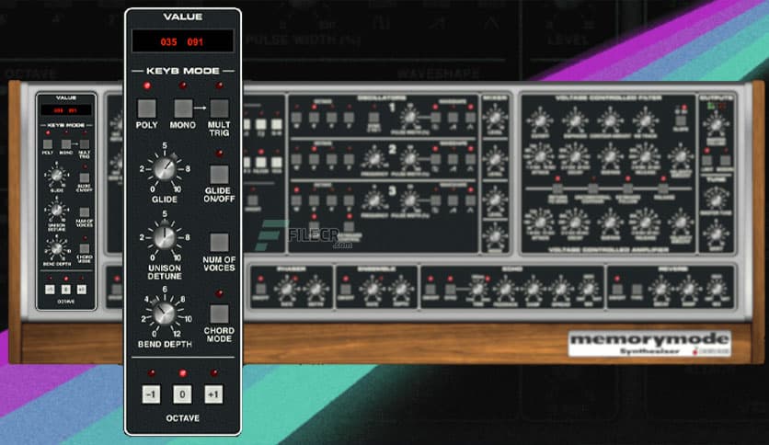Click the GLIDE knob in enlarged panel
769x445 pixels.
(165, 169)
